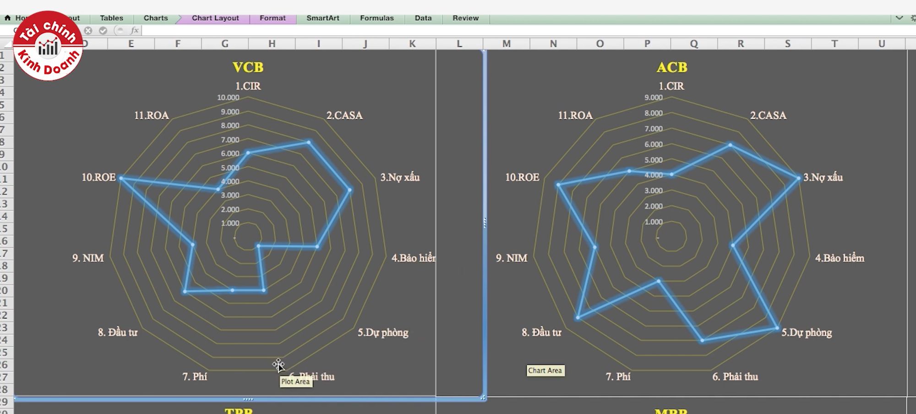Collapse the ribbon with the chevron arrow
916x414 pixels.
pyautogui.click(x=899, y=18)
